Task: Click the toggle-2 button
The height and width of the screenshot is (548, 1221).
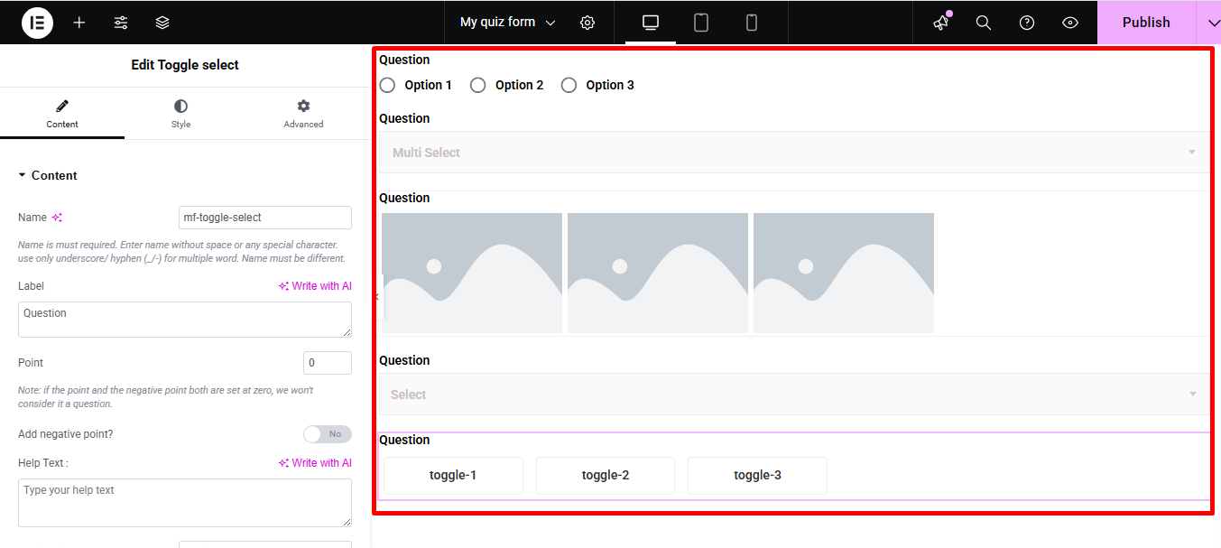Action: [x=606, y=476]
